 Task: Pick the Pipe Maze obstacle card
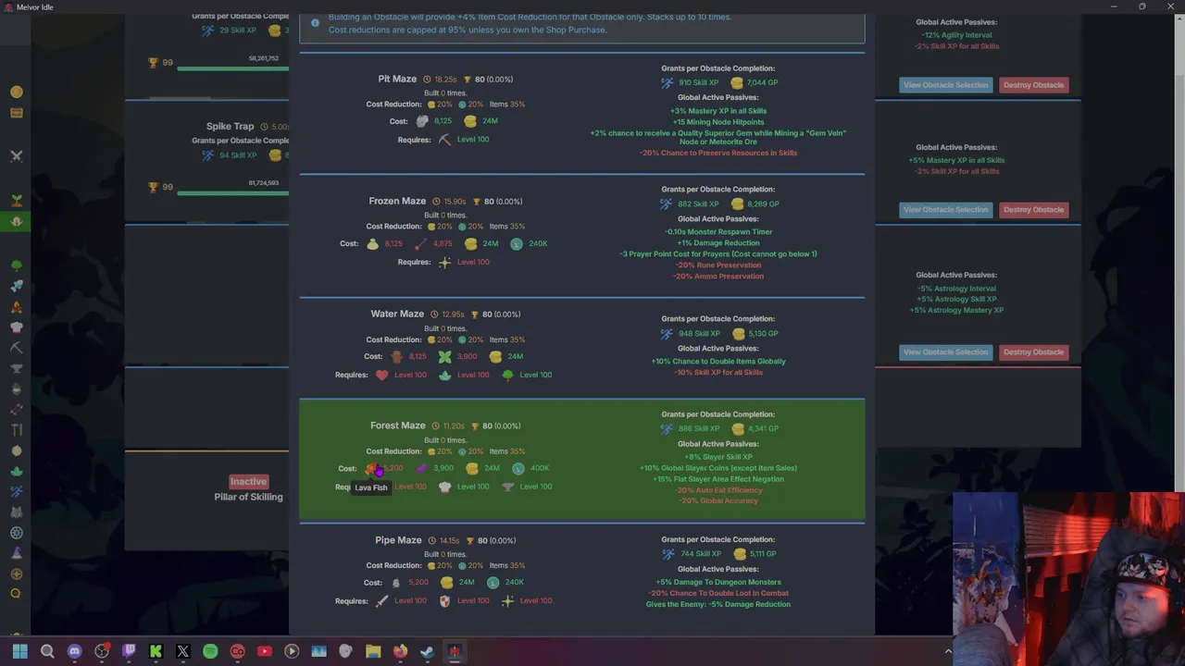pos(581,578)
